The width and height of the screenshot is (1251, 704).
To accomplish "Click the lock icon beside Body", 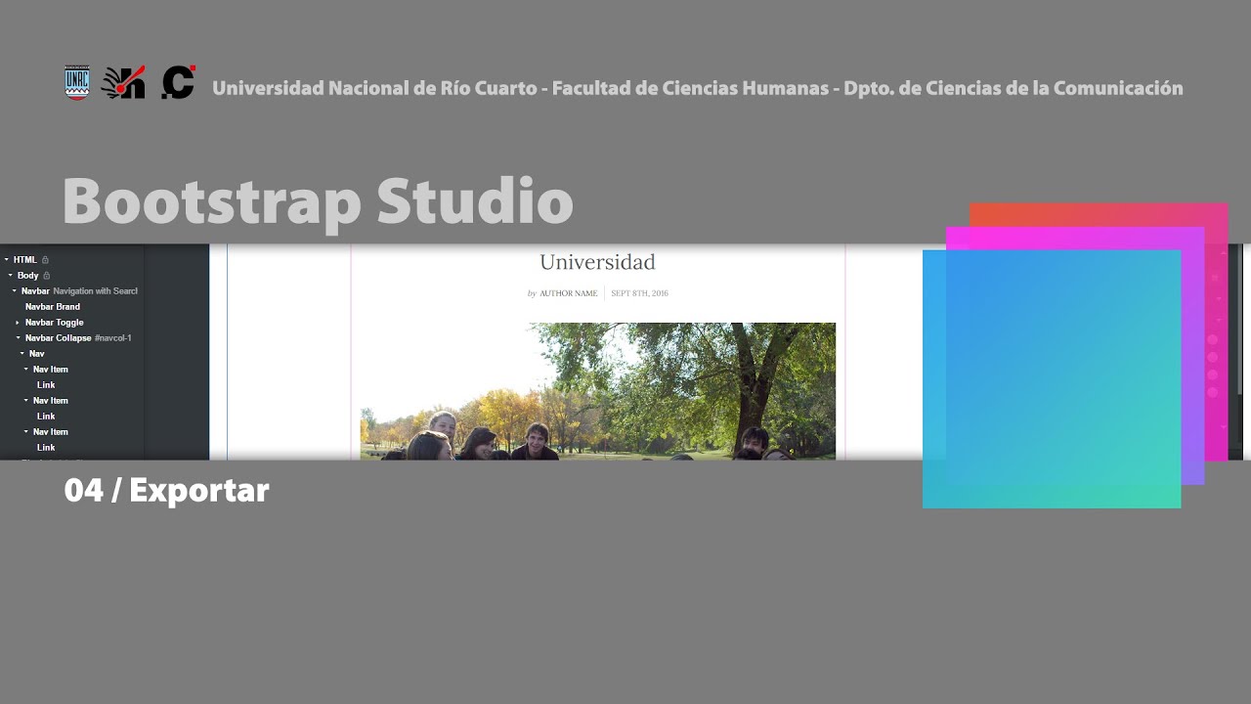I will (x=47, y=276).
